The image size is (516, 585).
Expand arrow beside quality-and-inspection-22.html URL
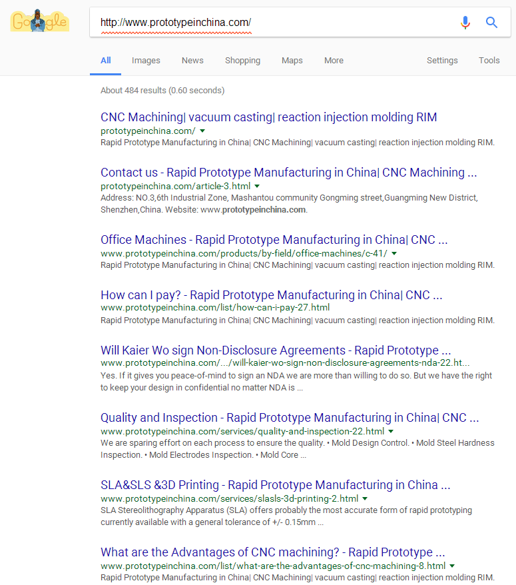pos(391,431)
